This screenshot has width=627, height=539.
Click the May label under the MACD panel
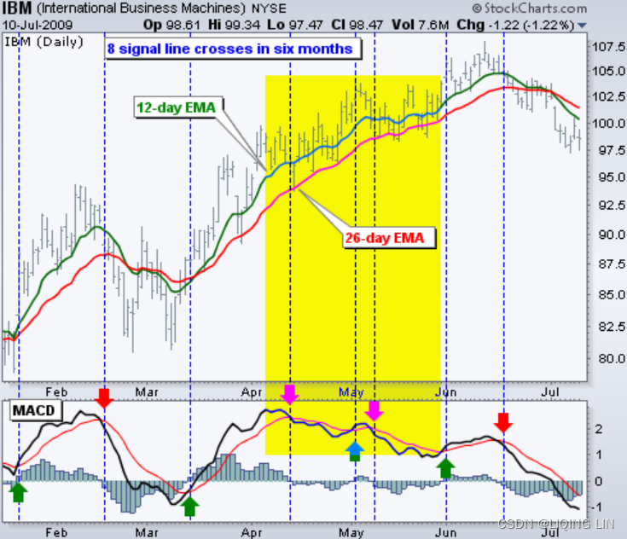351,532
